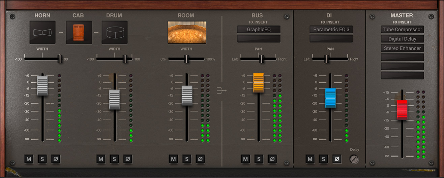Solo the Drum channel

click(x=114, y=159)
